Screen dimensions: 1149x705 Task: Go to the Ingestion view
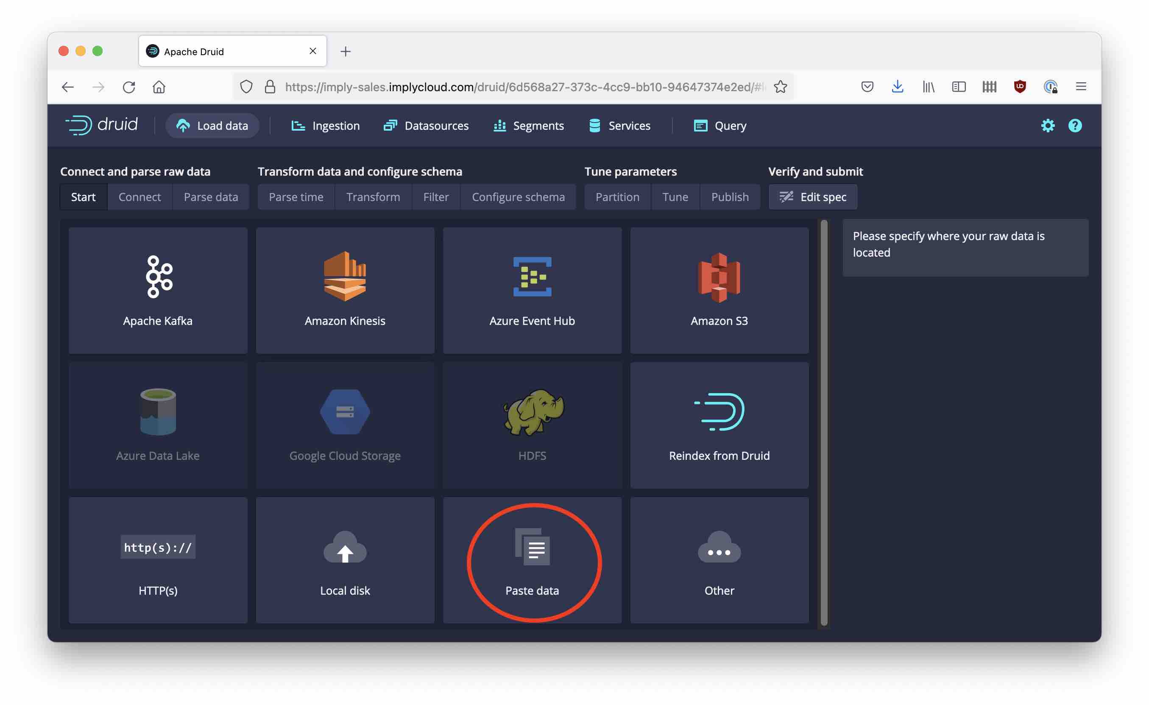pos(326,126)
